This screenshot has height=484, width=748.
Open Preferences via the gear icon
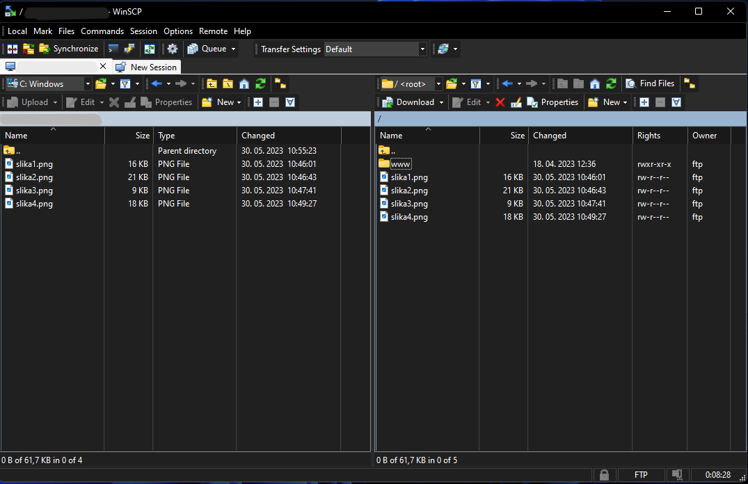point(172,49)
